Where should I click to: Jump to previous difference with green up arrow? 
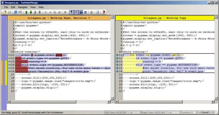point(26,12)
